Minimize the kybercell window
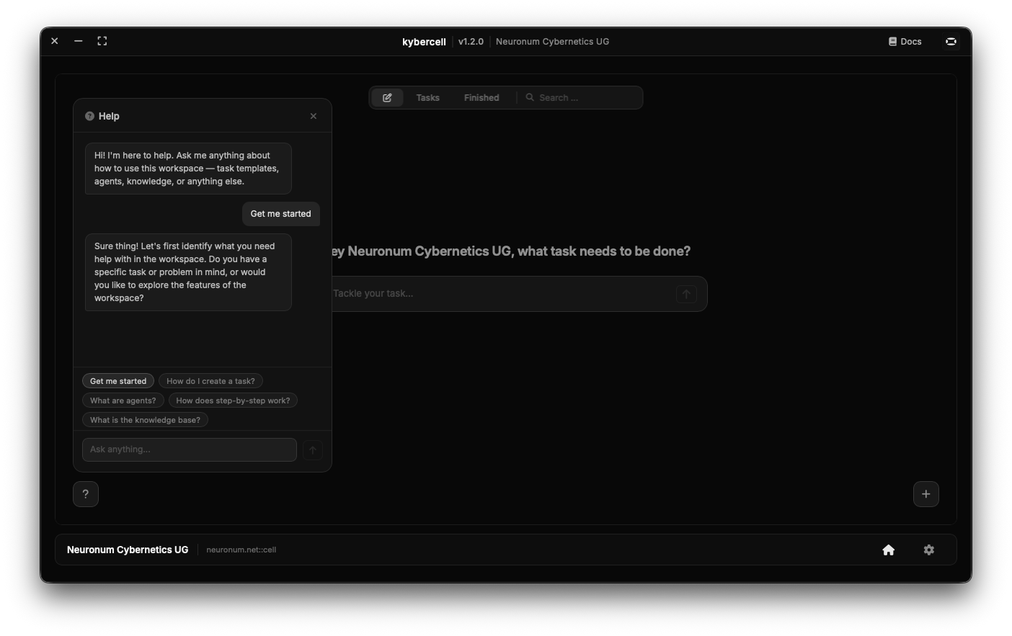This screenshot has height=636, width=1012. 79,42
